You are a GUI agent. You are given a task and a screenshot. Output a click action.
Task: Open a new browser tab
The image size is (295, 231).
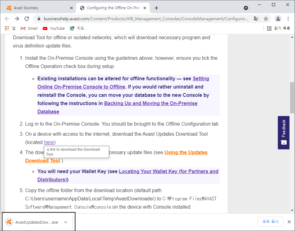click(156, 8)
